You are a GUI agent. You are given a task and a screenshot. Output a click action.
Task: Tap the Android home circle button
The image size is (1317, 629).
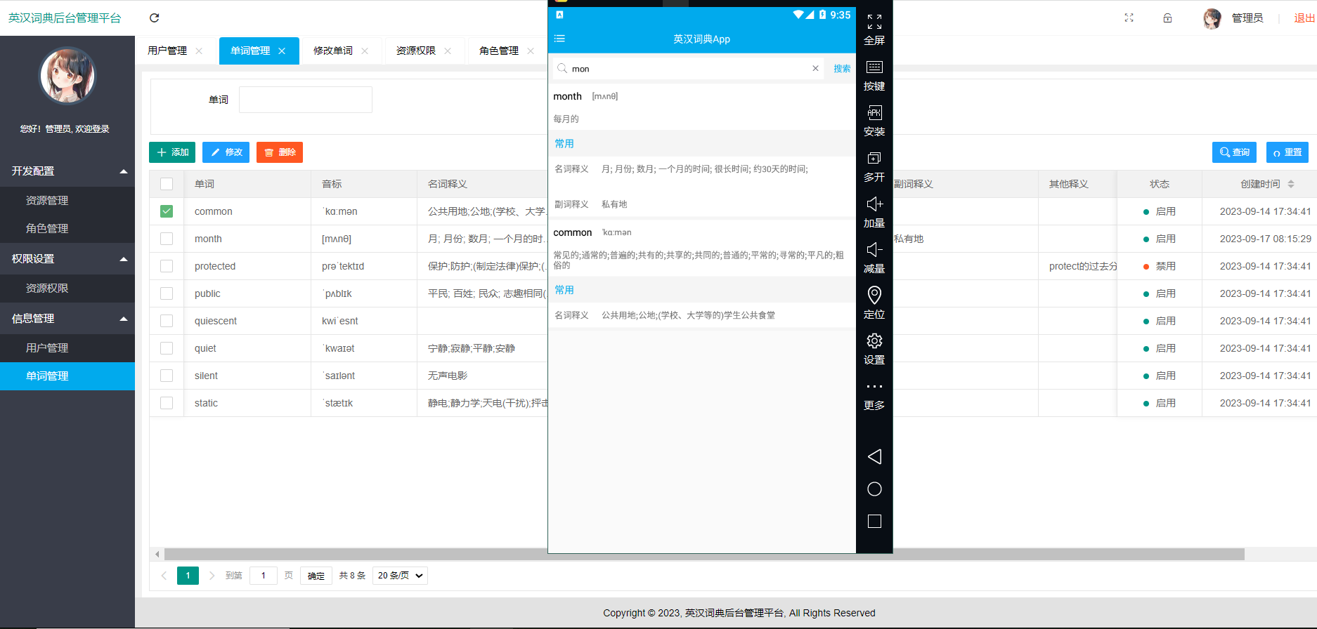874,489
